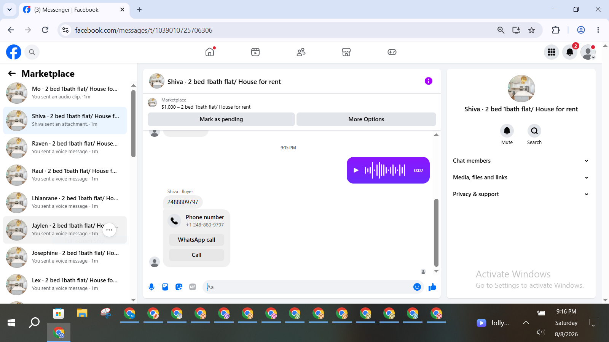609x342 pixels.
Task: Open the Marketplace storefront icon
Action: coord(346,52)
